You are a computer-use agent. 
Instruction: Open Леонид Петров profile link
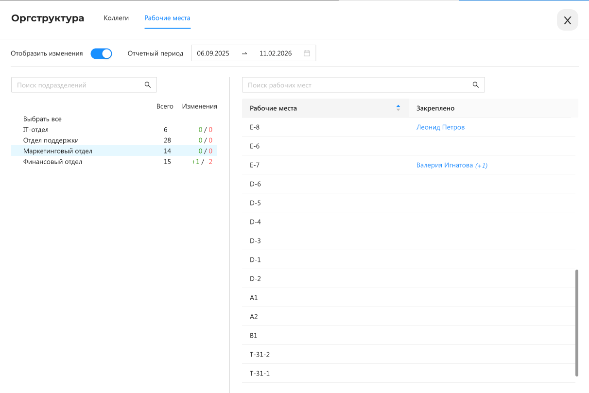(440, 127)
